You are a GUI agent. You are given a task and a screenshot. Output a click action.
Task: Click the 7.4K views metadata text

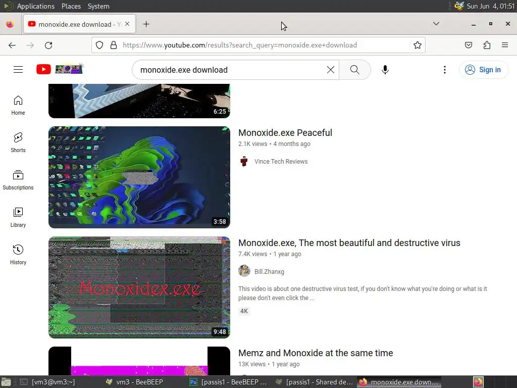coord(252,254)
